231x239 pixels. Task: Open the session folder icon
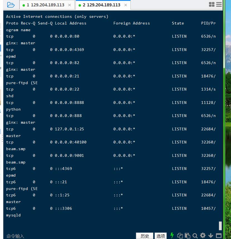(x=11, y=5)
